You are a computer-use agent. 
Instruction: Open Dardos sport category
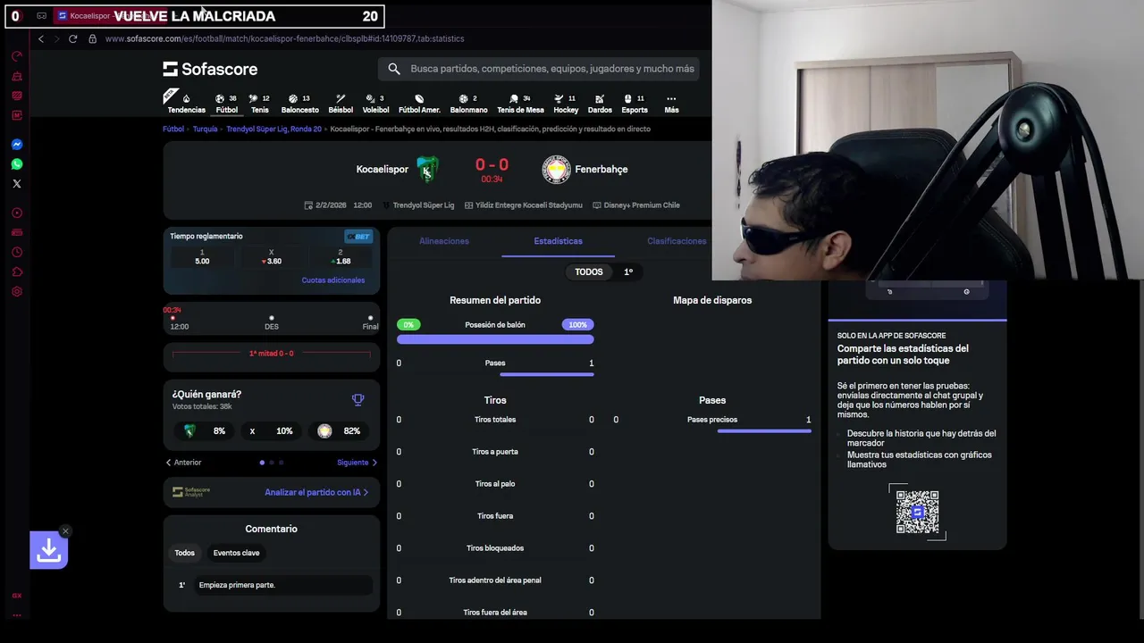point(600,104)
